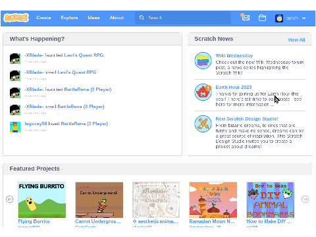Click the New Scratch Design Studio icon

point(203,124)
